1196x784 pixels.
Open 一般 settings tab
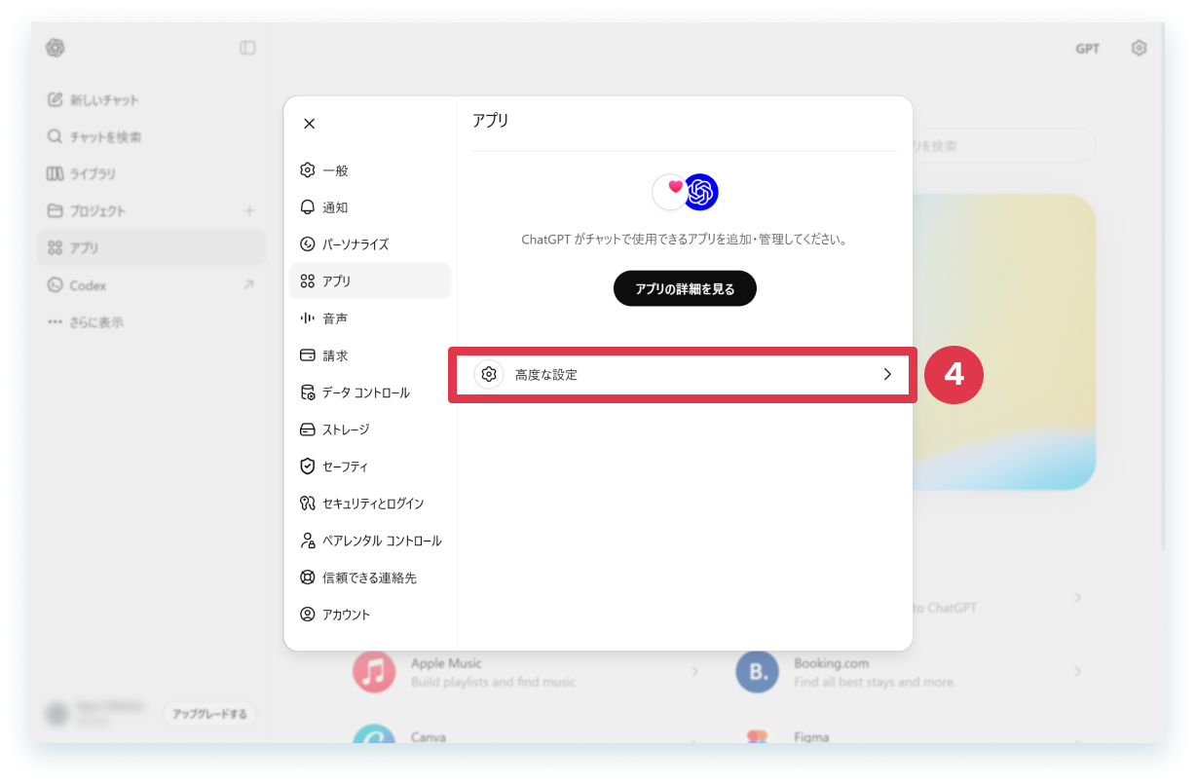(x=370, y=170)
